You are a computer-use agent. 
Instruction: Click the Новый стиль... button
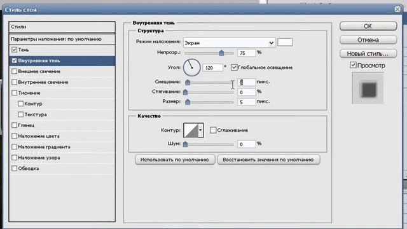368,53
